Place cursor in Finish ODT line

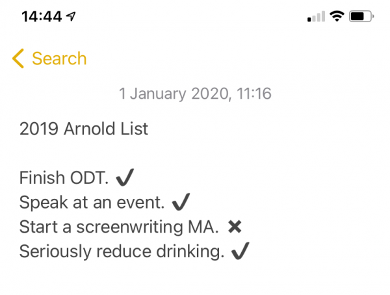tap(64, 178)
